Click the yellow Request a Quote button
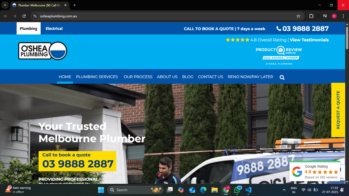 coord(338,110)
